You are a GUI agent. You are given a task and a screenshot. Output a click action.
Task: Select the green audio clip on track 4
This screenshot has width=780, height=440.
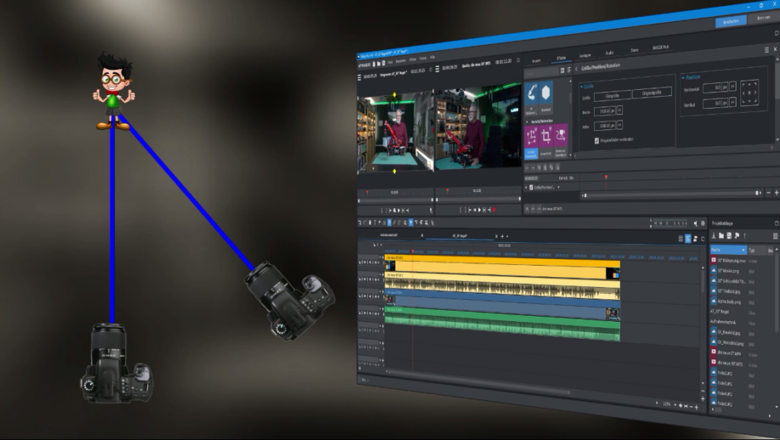[503, 324]
